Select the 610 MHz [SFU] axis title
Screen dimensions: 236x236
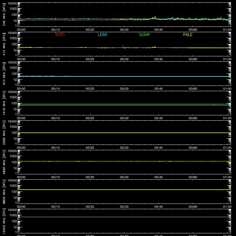tap(4, 73)
